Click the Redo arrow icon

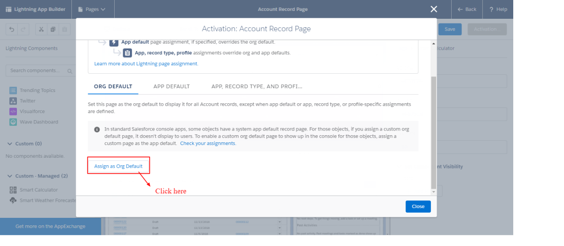click(23, 29)
